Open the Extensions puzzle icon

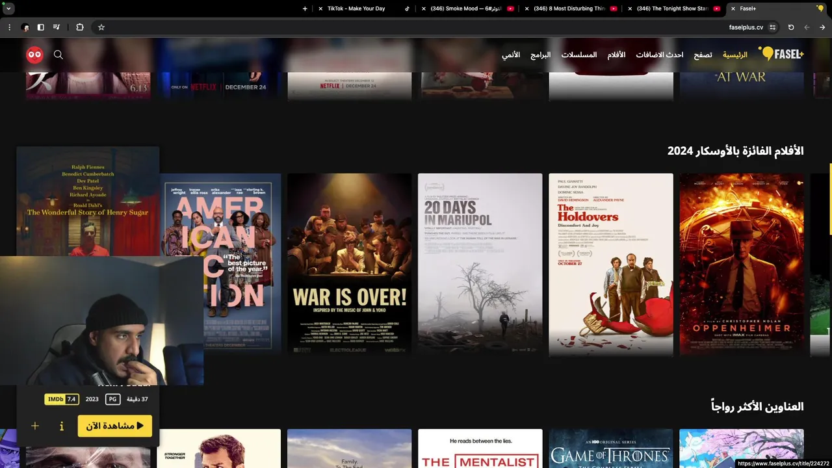click(80, 27)
